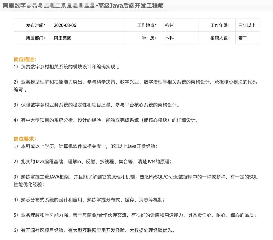Click the department value 阿里集团
The image size is (273, 240).
click(62, 38)
